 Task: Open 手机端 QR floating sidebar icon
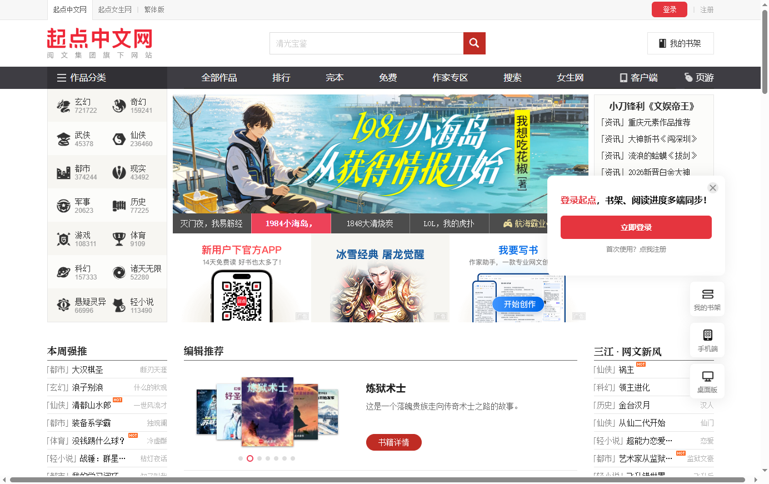(707, 340)
